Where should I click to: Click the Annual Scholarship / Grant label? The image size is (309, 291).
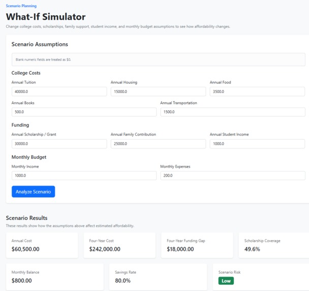[x=34, y=135]
